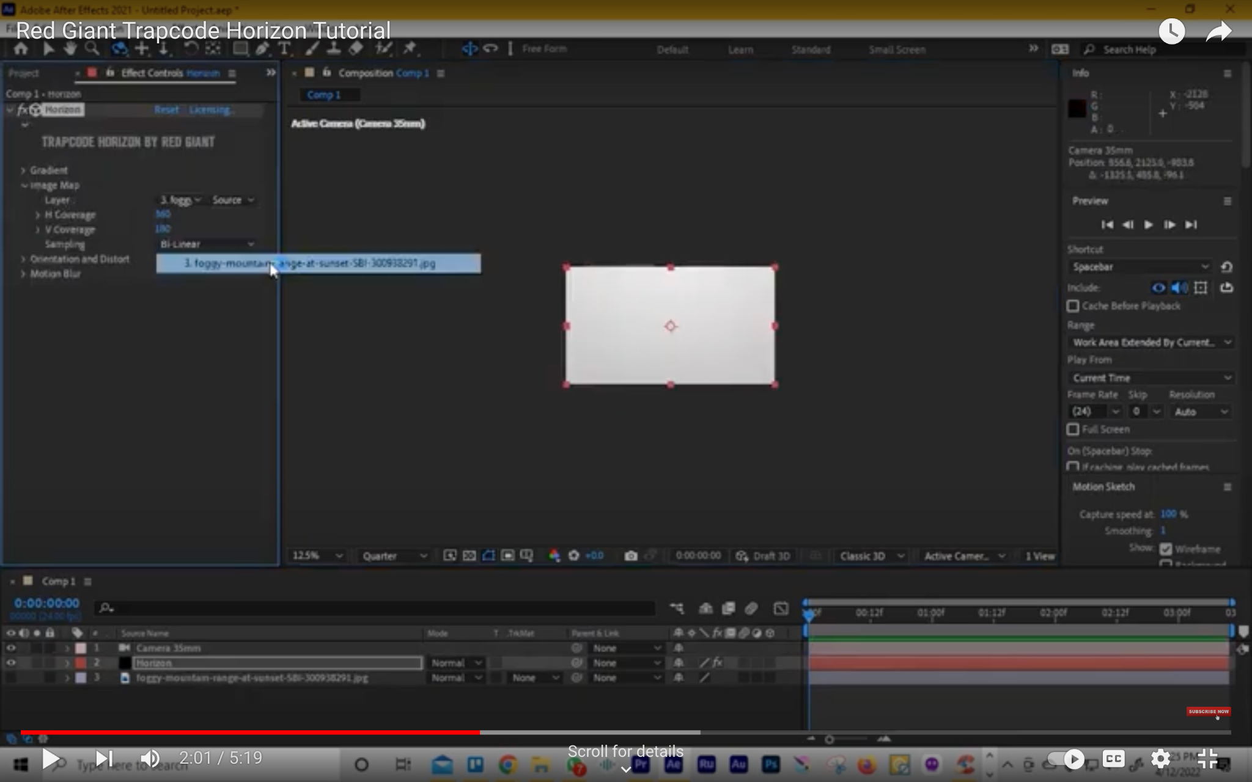Viewport: 1252px width, 782px height.
Task: Switch to the Project panel tab
Action: pos(24,73)
